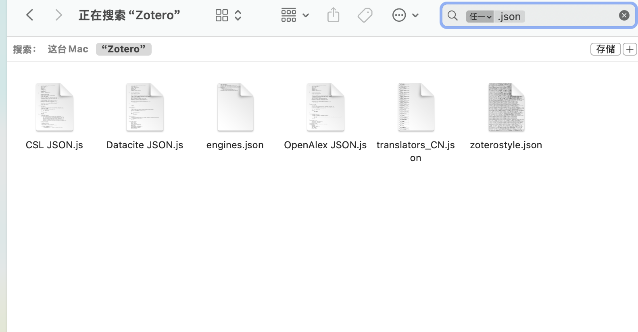Click the engines.json file name
This screenshot has width=638, height=332.
(x=235, y=145)
